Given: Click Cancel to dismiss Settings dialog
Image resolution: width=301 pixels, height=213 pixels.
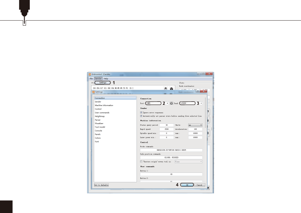Looking at the screenshot, I should pyautogui.click(x=199, y=185).
